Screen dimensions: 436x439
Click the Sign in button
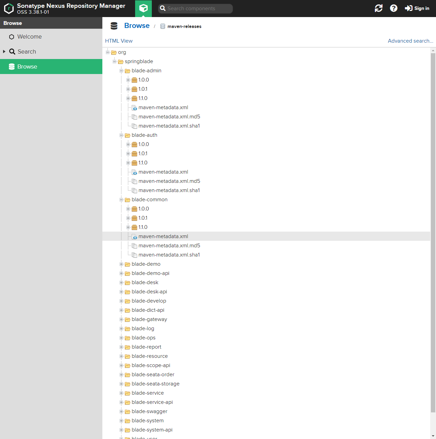pos(417,8)
